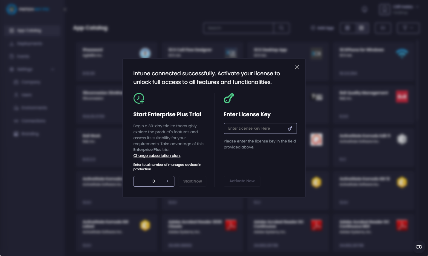This screenshot has width=428, height=256.
Task: Select 'Begin a 30-day trial' description paragraph
Action: 168,138
